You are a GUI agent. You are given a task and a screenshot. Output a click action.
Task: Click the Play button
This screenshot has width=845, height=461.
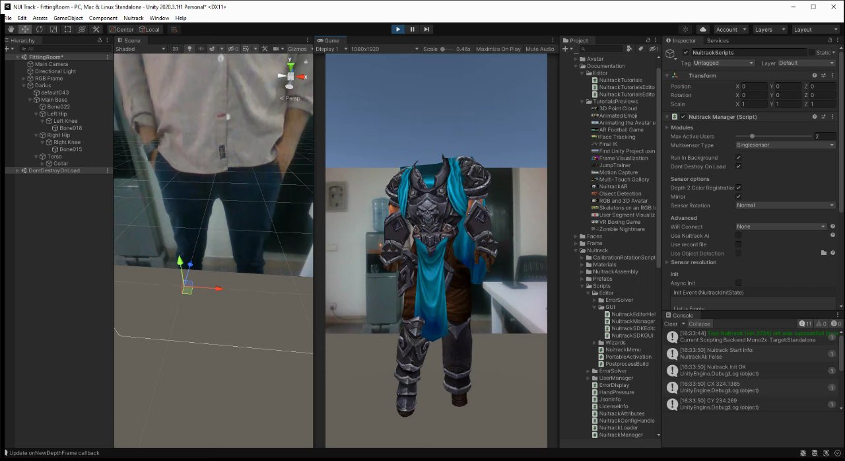pos(397,29)
